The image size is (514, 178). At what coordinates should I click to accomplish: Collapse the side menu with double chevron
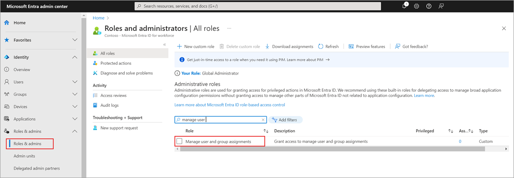click(x=164, y=45)
